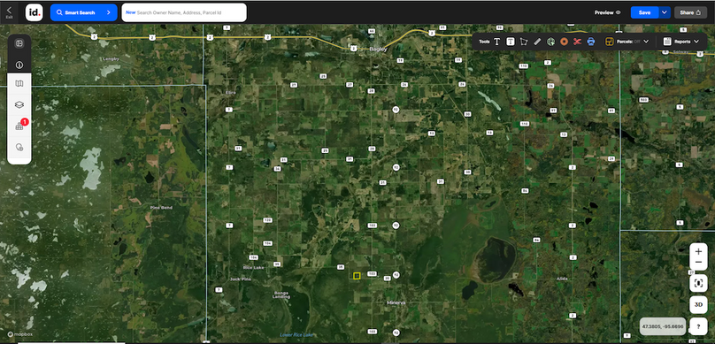Click the Save button
The height and width of the screenshot is (344, 715).
pos(644,12)
